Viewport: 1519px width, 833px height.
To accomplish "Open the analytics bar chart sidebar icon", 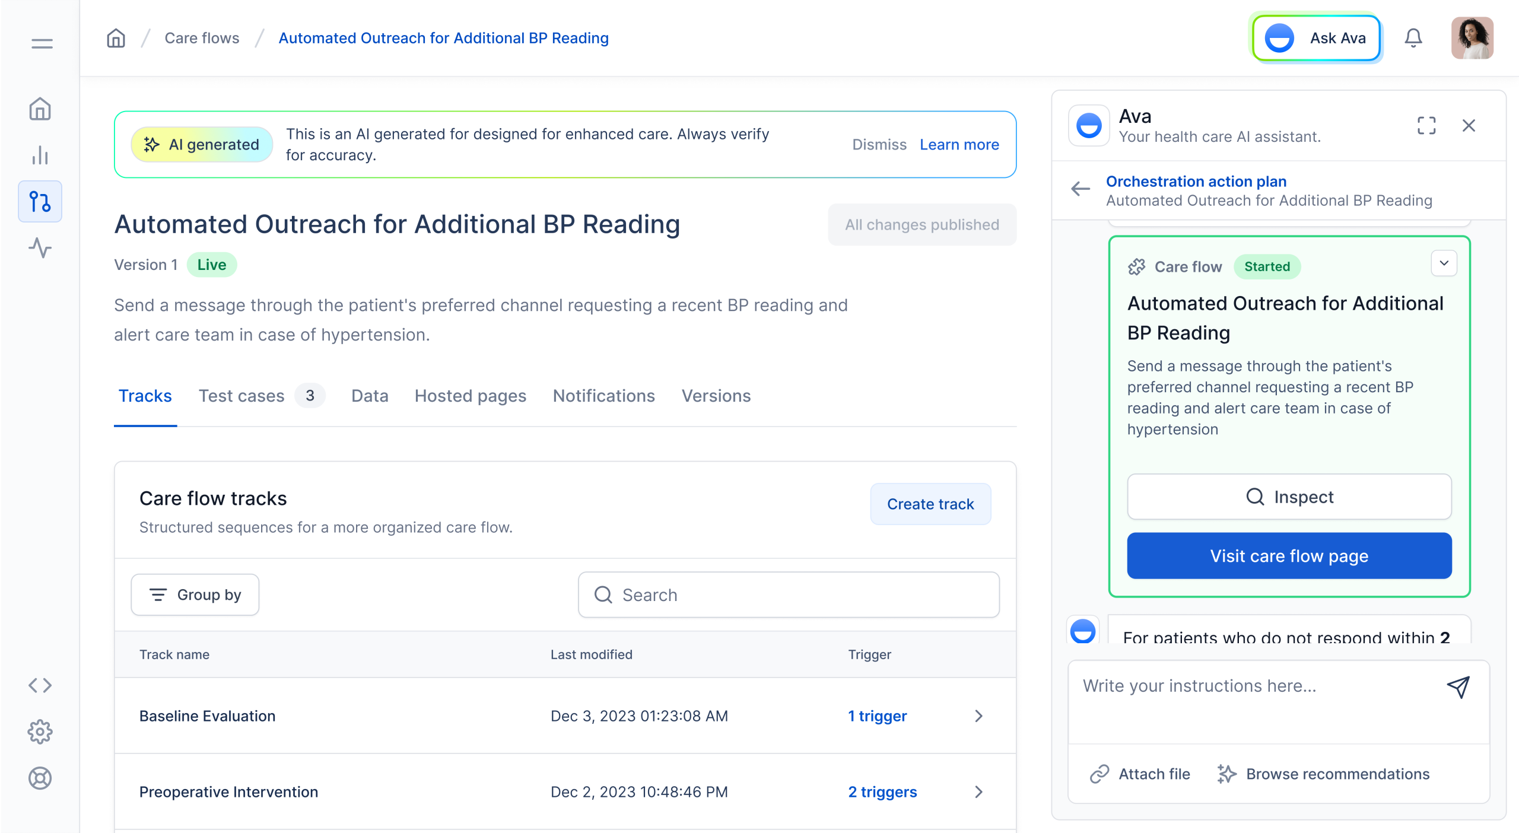I will (x=40, y=155).
